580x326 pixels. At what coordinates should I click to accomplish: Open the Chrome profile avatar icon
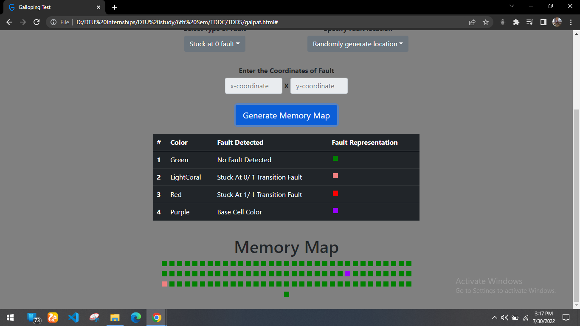[x=557, y=22]
